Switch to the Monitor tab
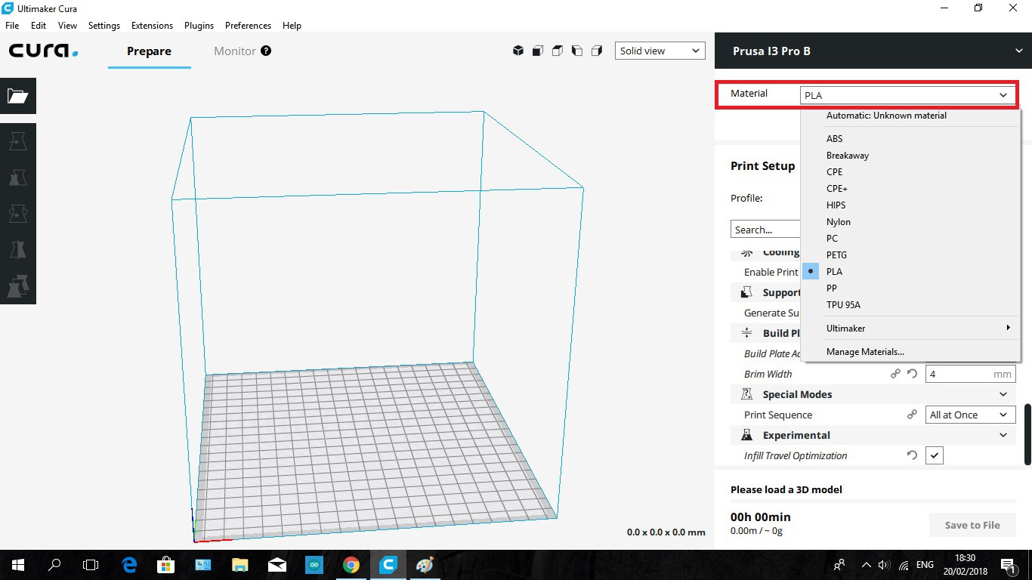This screenshot has height=580, width=1032. click(x=235, y=51)
